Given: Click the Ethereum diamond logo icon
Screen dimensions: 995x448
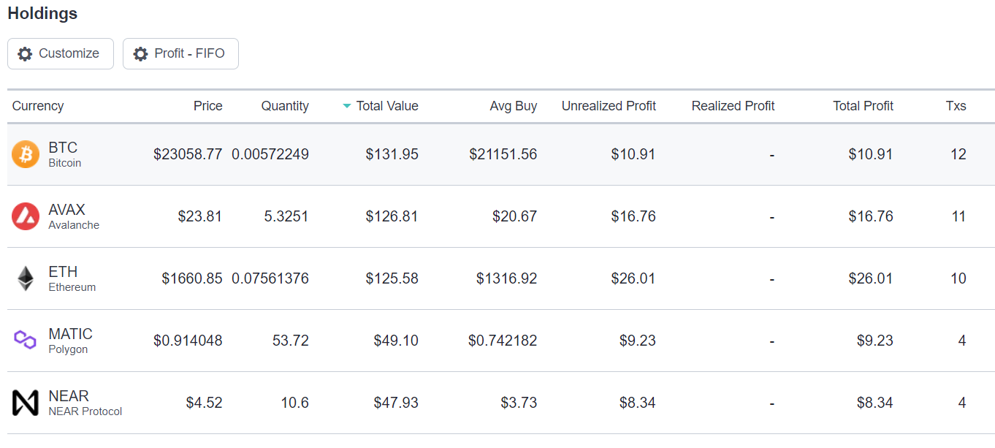Looking at the screenshot, I should tap(26, 278).
